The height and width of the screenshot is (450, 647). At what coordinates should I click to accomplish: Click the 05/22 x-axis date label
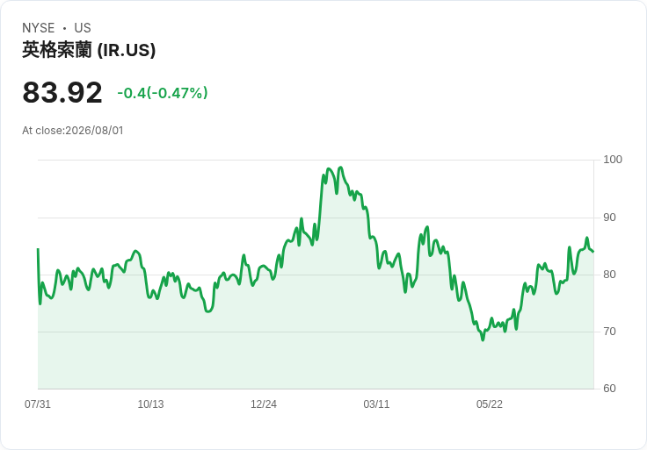490,404
